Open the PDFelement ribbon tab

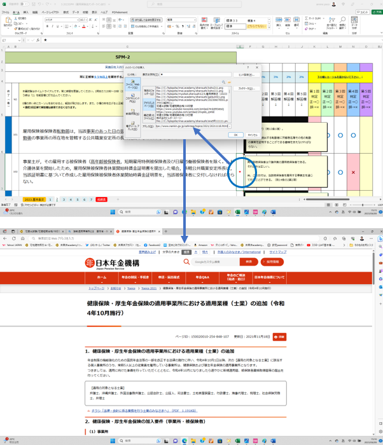coord(120,13)
